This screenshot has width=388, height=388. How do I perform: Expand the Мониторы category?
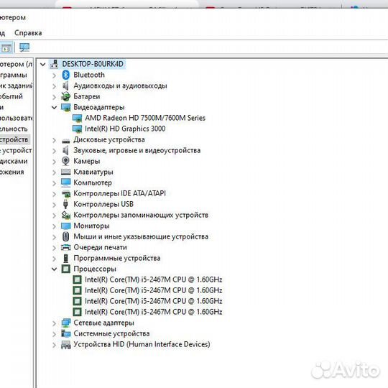[54, 226]
